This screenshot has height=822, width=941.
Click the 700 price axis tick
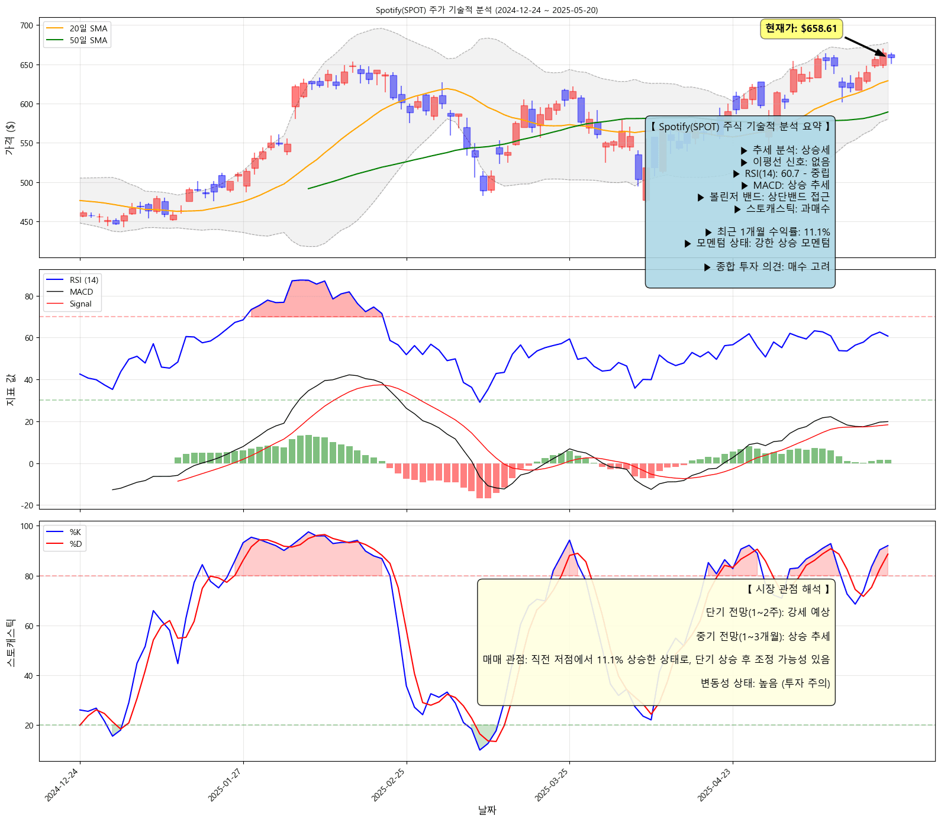point(27,25)
